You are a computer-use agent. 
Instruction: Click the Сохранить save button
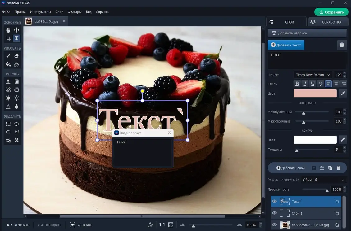click(331, 12)
